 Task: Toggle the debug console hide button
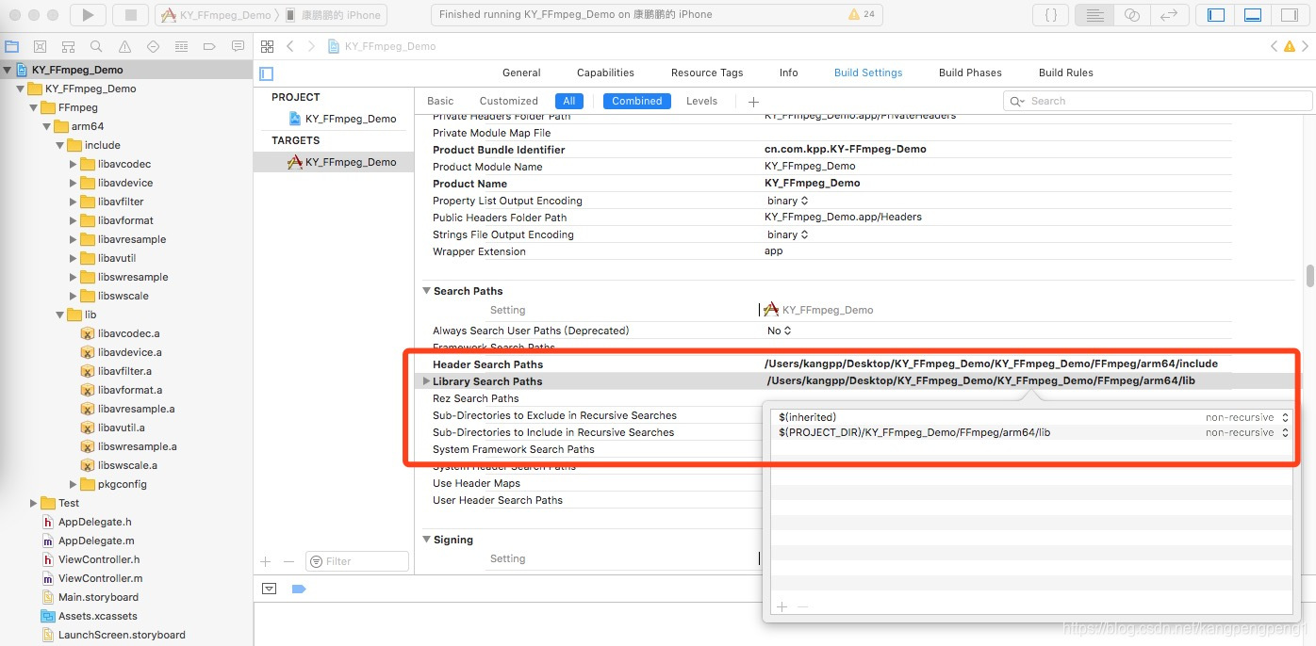click(270, 589)
